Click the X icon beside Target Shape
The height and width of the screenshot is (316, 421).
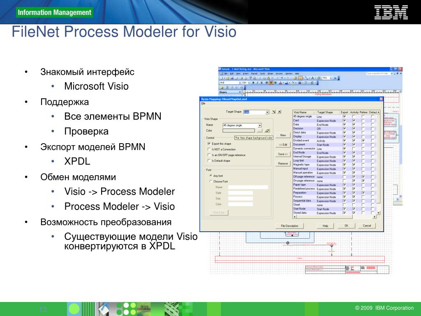pyautogui.click(x=280, y=112)
